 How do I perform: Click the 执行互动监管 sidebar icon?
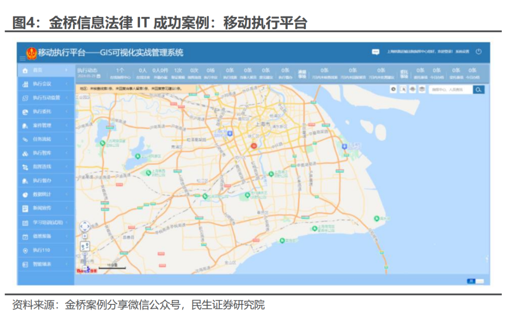(x=25, y=98)
